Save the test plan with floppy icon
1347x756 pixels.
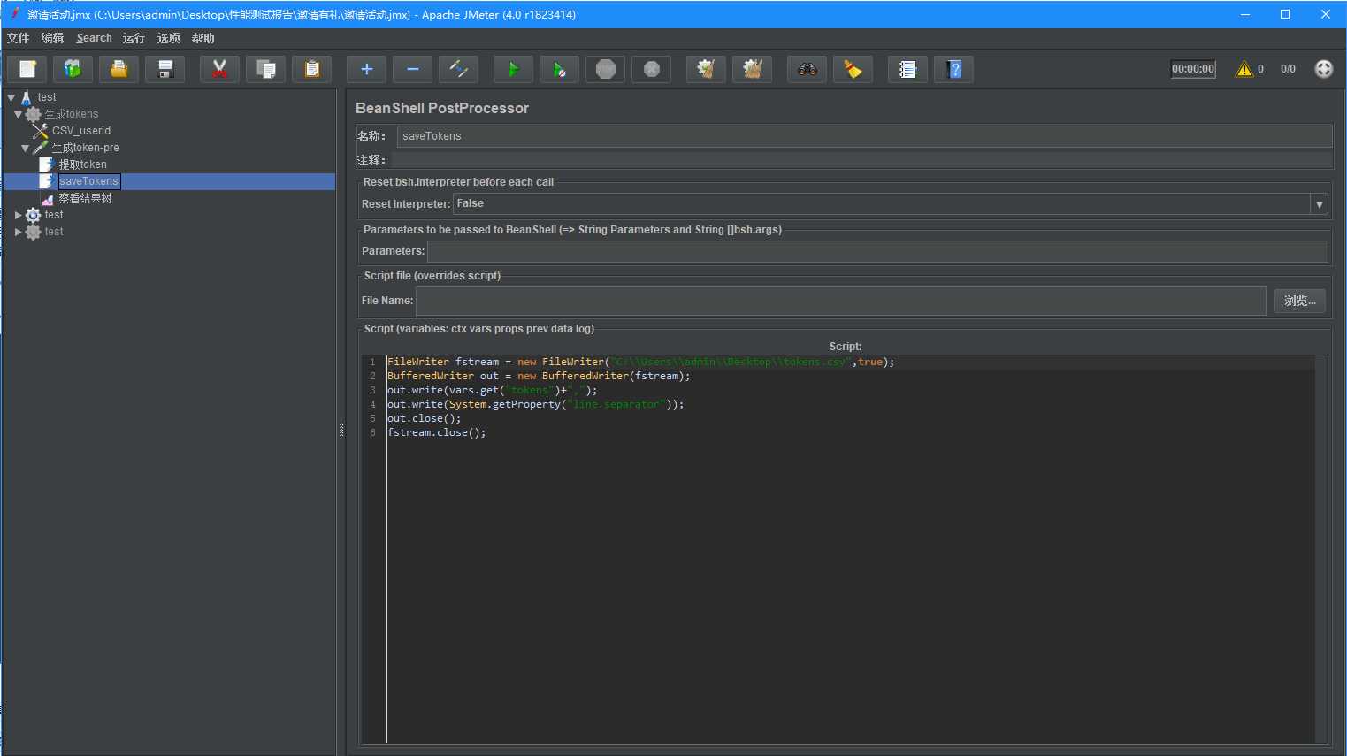click(165, 69)
